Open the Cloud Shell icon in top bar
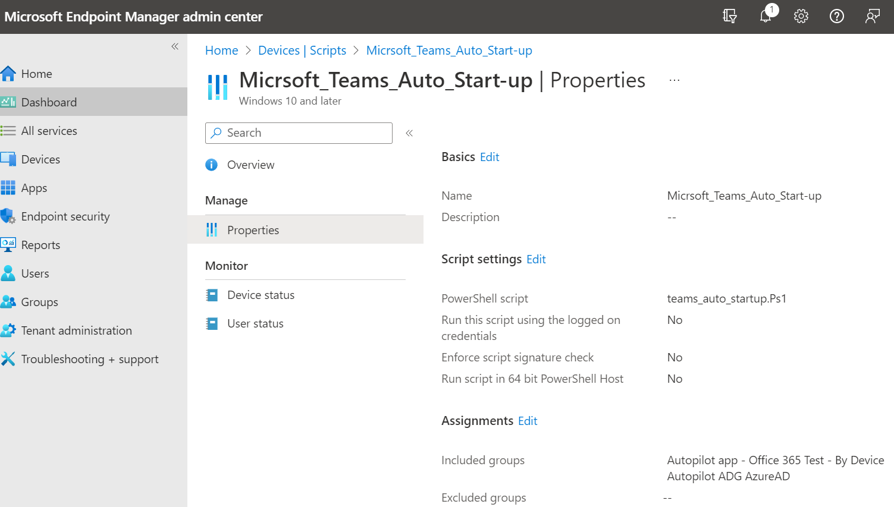 point(730,16)
